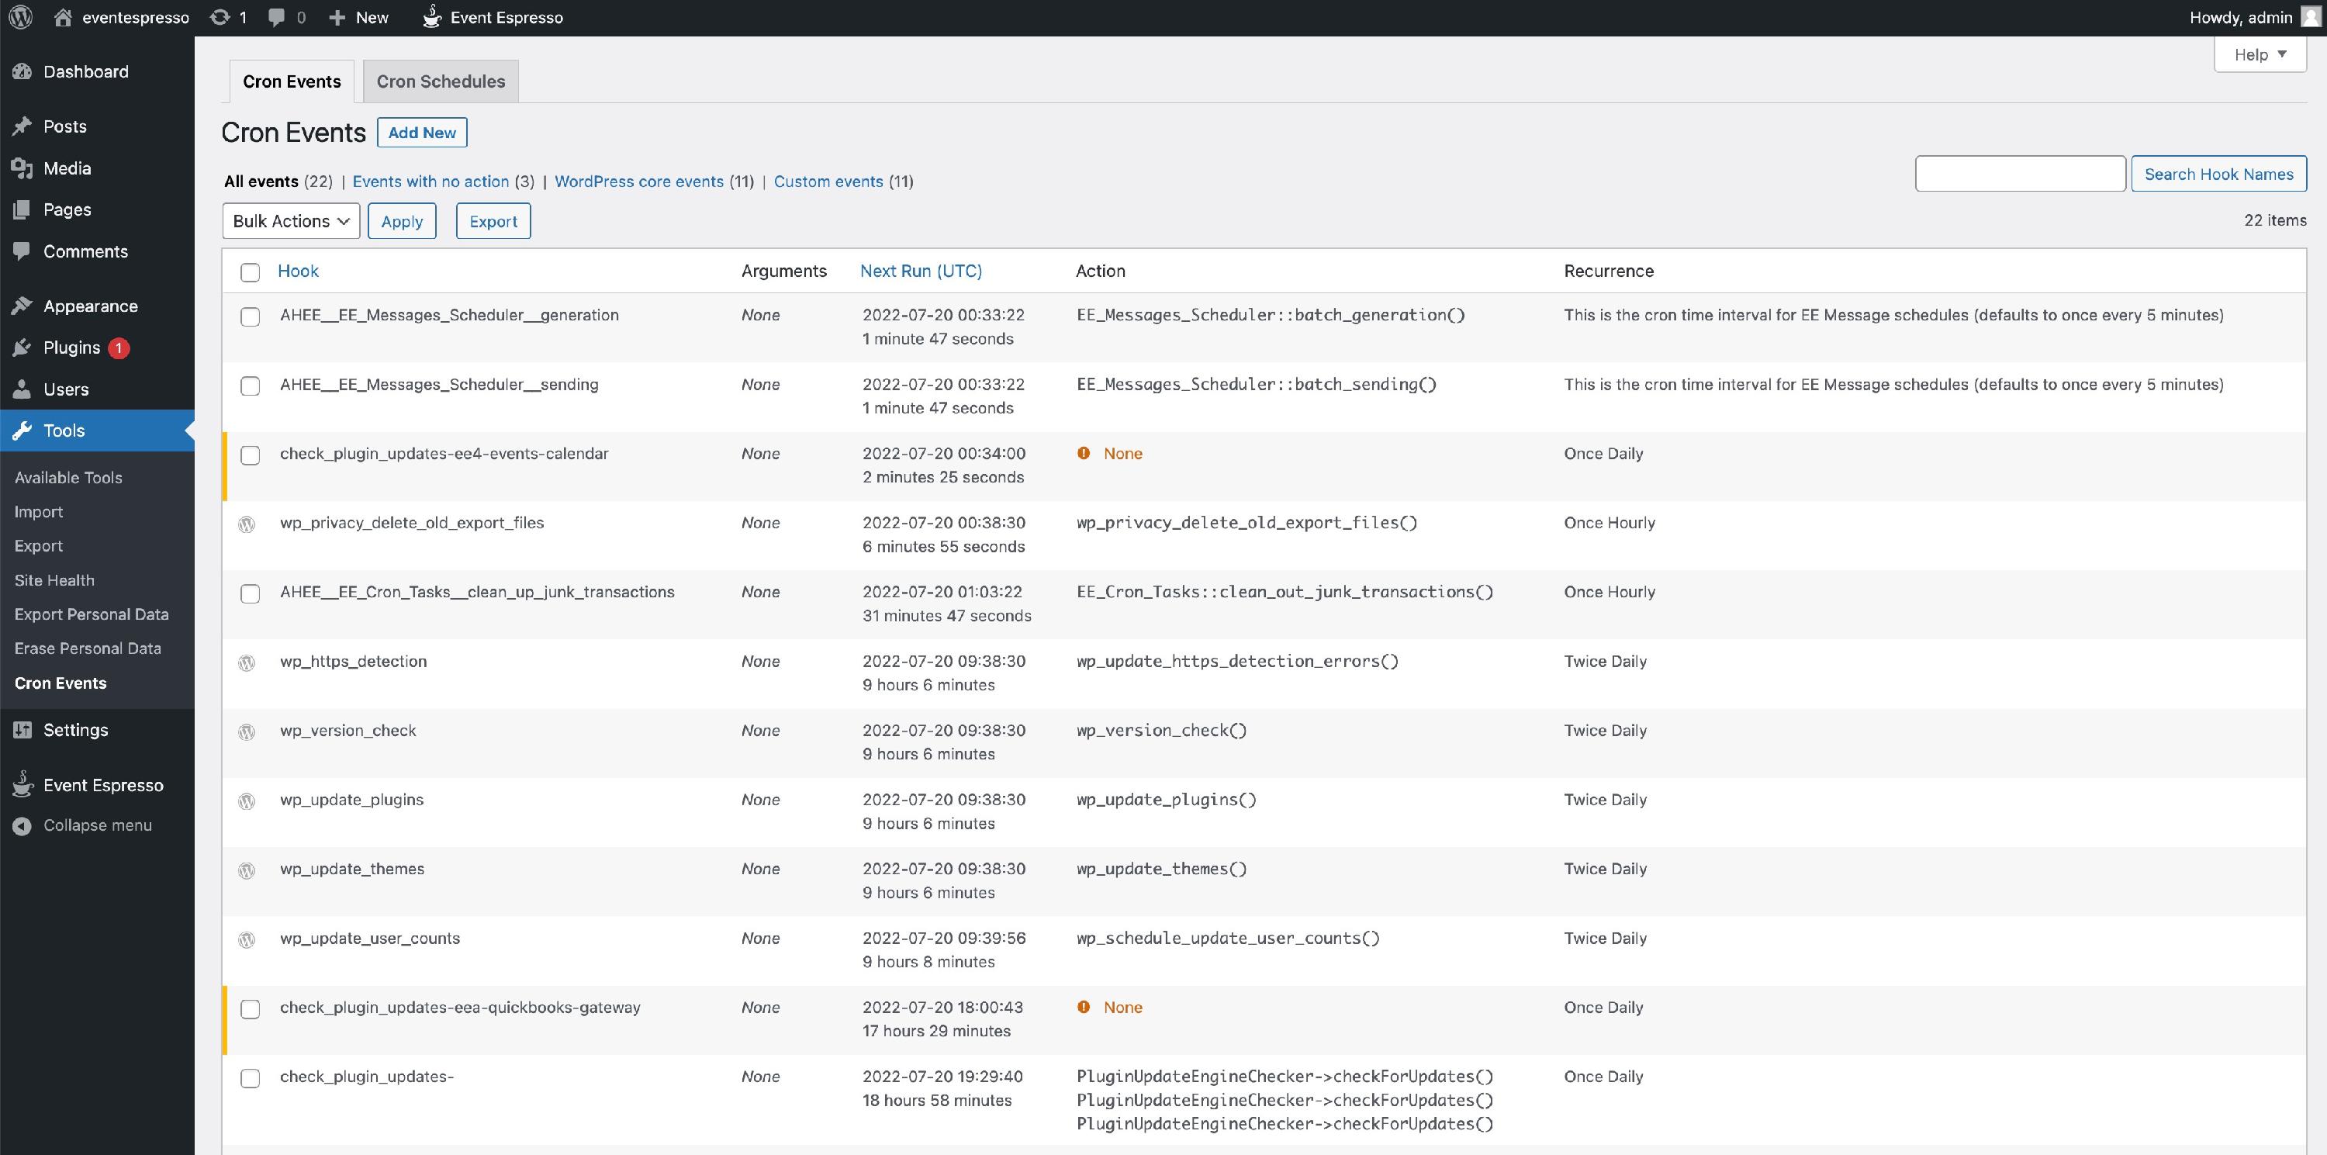Check the select-all checkbox beside Hook
The width and height of the screenshot is (2327, 1155).
[x=251, y=271]
